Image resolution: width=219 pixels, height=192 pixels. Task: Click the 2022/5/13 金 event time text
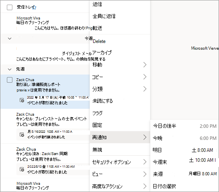[51, 167]
